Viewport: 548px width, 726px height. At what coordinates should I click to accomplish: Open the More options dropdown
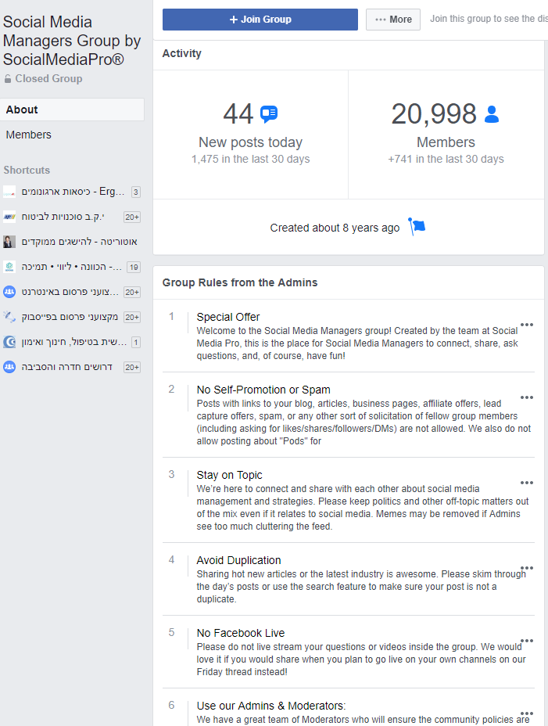click(x=393, y=20)
